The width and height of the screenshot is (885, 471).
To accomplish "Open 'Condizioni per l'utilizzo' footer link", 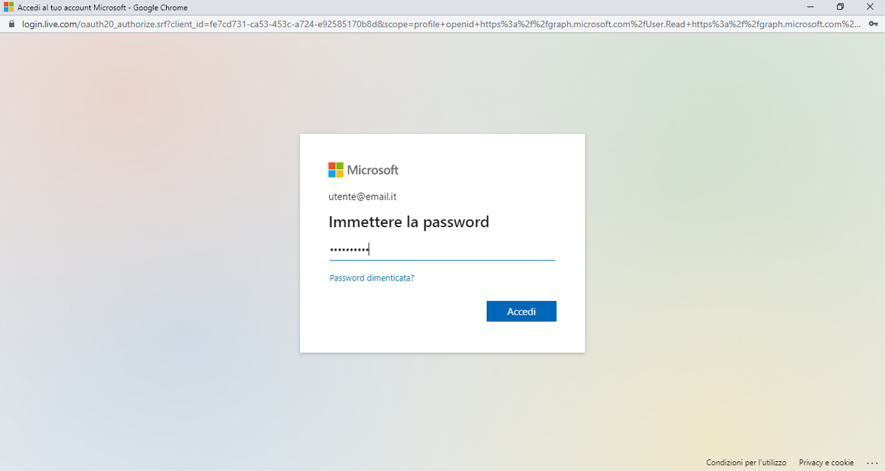I will pos(746,463).
